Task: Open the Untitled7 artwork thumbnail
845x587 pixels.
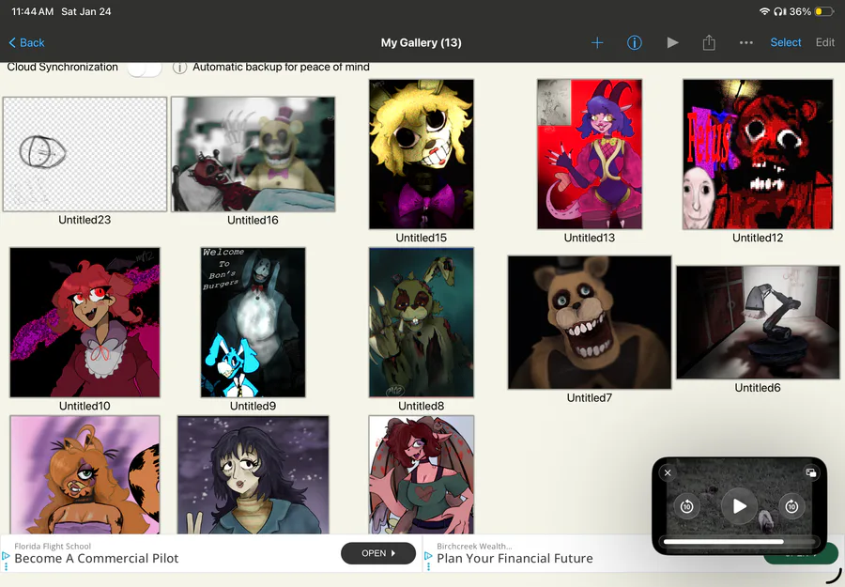Action: (x=590, y=322)
